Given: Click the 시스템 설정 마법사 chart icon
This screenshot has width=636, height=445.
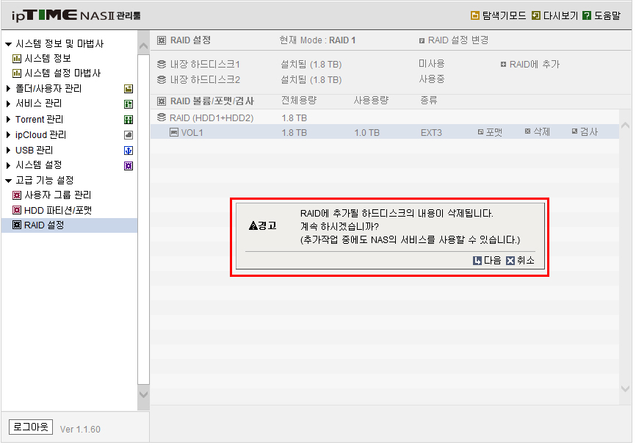Looking at the screenshot, I should [17, 73].
